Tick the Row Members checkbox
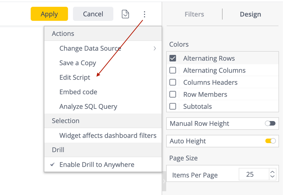Image resolution: width=283 pixels, height=195 pixels. [173, 94]
